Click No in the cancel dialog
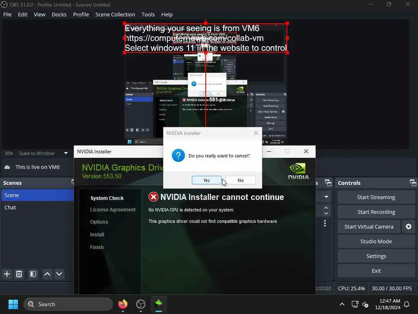This screenshot has width=418, height=314. [240, 180]
